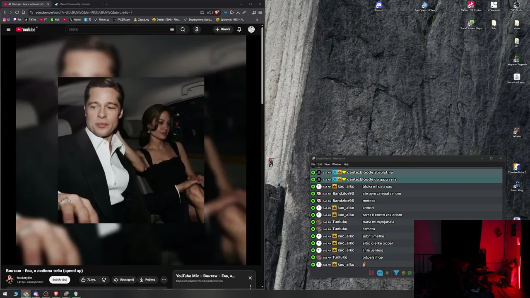530x298 pixels.
Task: Toggle the green X on 'mefeks' message
Action: [x=313, y=201]
